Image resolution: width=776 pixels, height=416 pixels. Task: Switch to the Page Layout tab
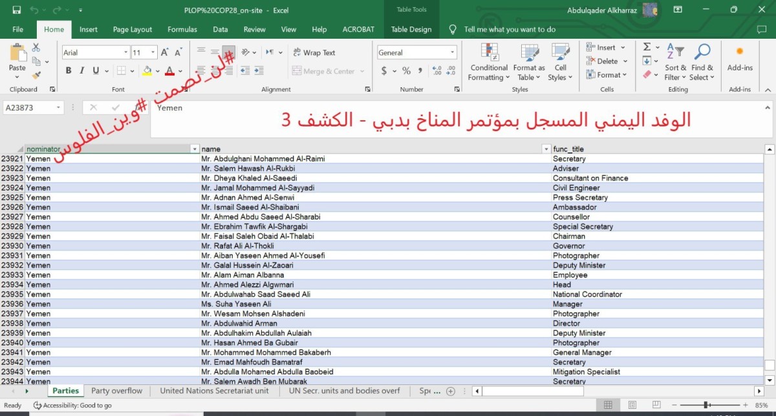click(133, 29)
